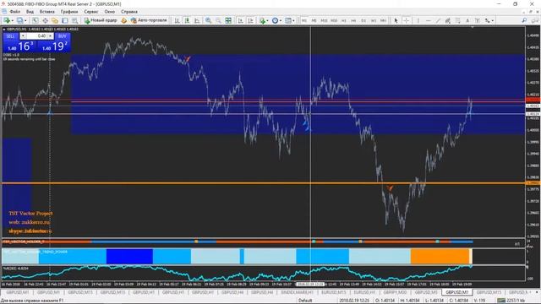
Task: Toggle the Авто-торговля button
Action: (x=149, y=20)
